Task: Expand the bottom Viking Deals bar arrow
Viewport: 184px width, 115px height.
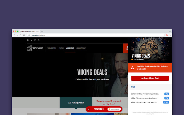Action: (x=89, y=109)
